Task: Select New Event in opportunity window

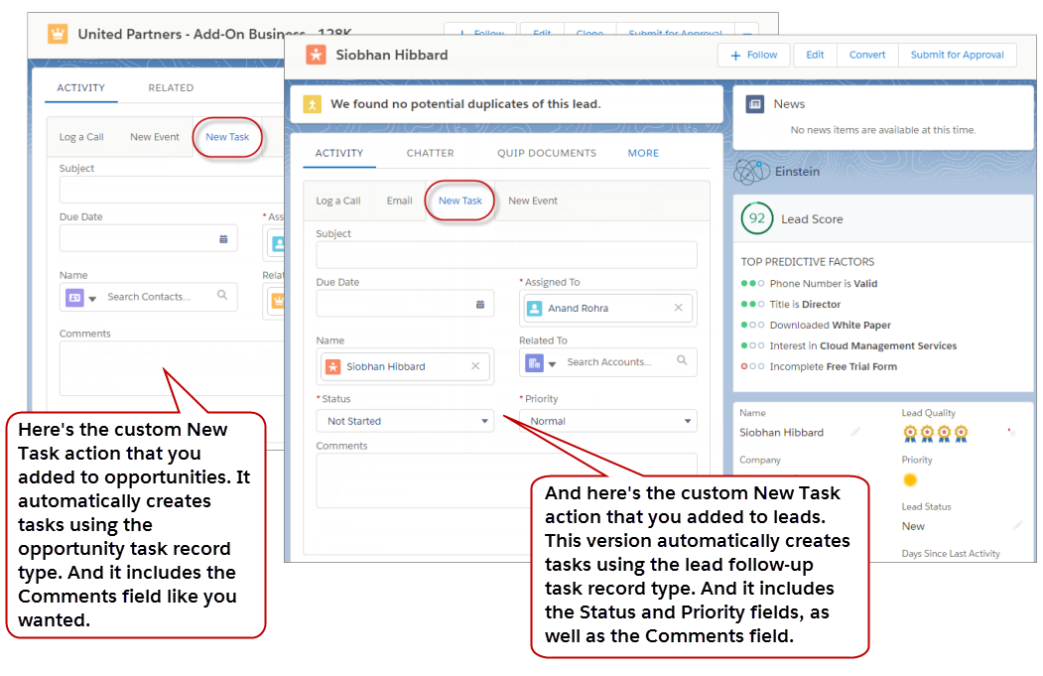Action: 155,137
